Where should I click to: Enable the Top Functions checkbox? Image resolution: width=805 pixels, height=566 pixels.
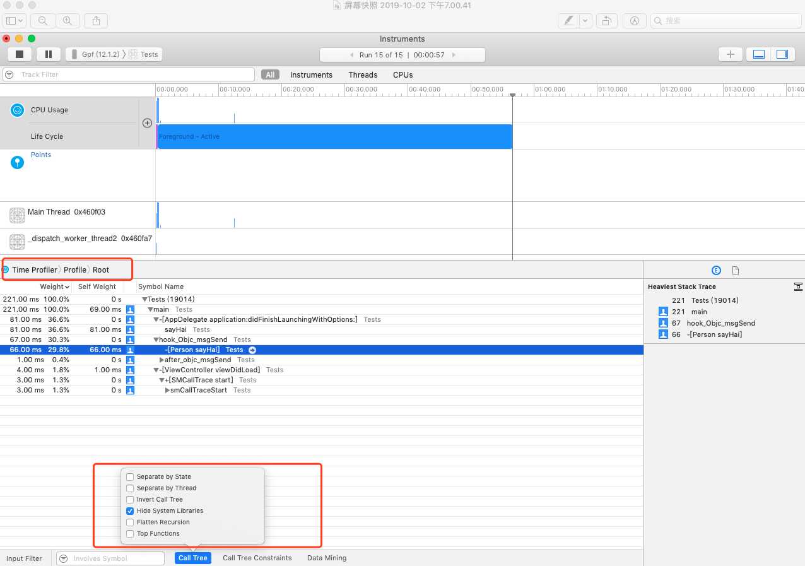coord(130,534)
